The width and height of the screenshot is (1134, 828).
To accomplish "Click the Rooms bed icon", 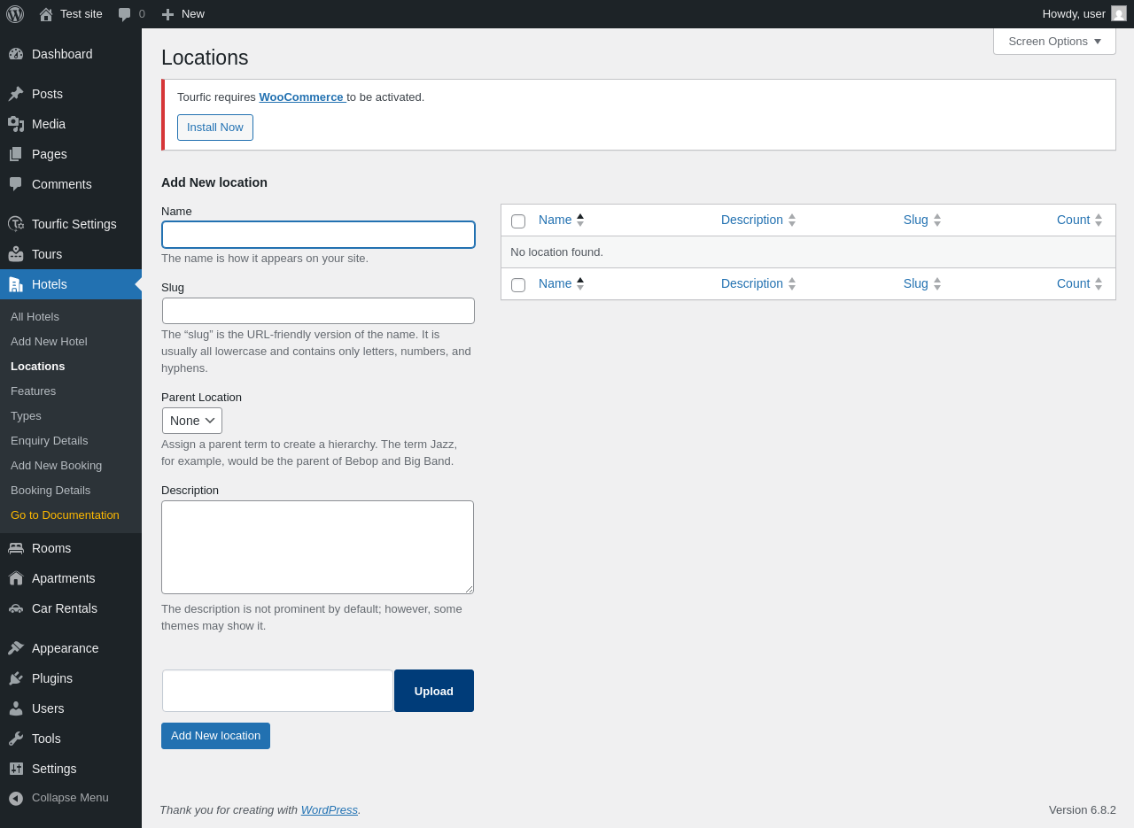I will pyautogui.click(x=16, y=548).
